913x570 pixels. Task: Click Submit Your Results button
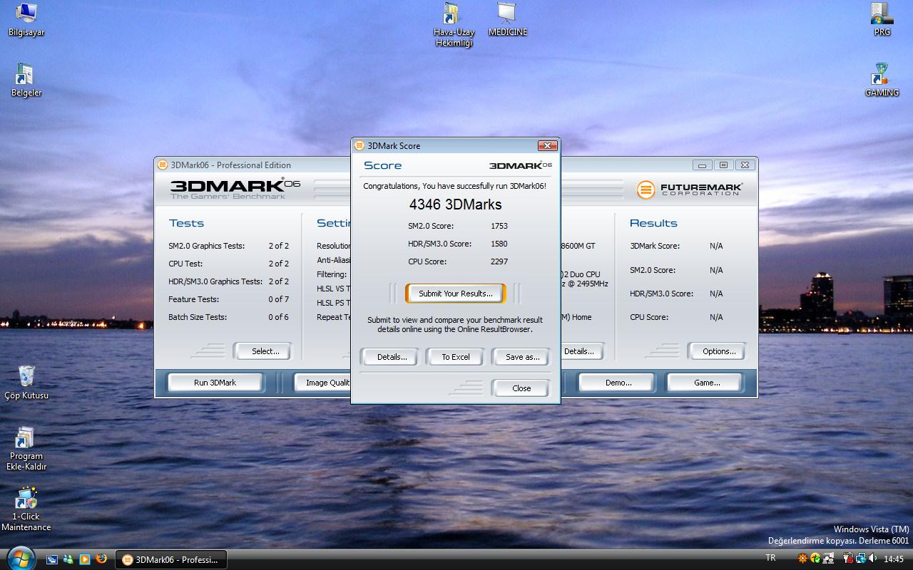(456, 294)
